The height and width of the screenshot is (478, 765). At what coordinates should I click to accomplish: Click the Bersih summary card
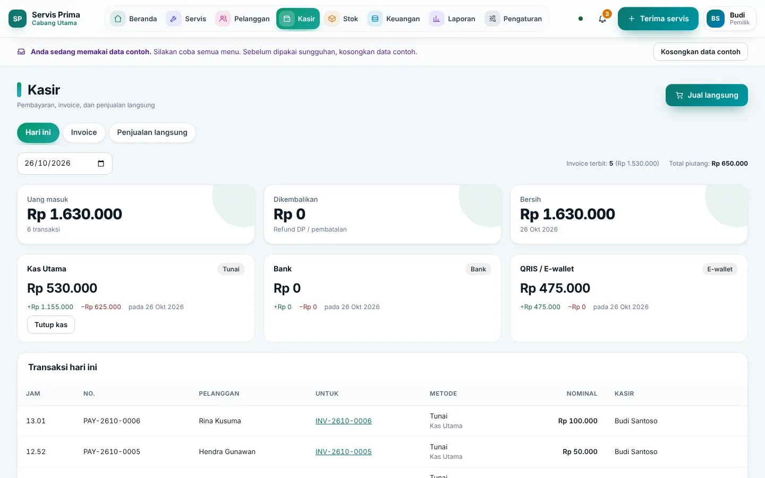[x=629, y=215]
